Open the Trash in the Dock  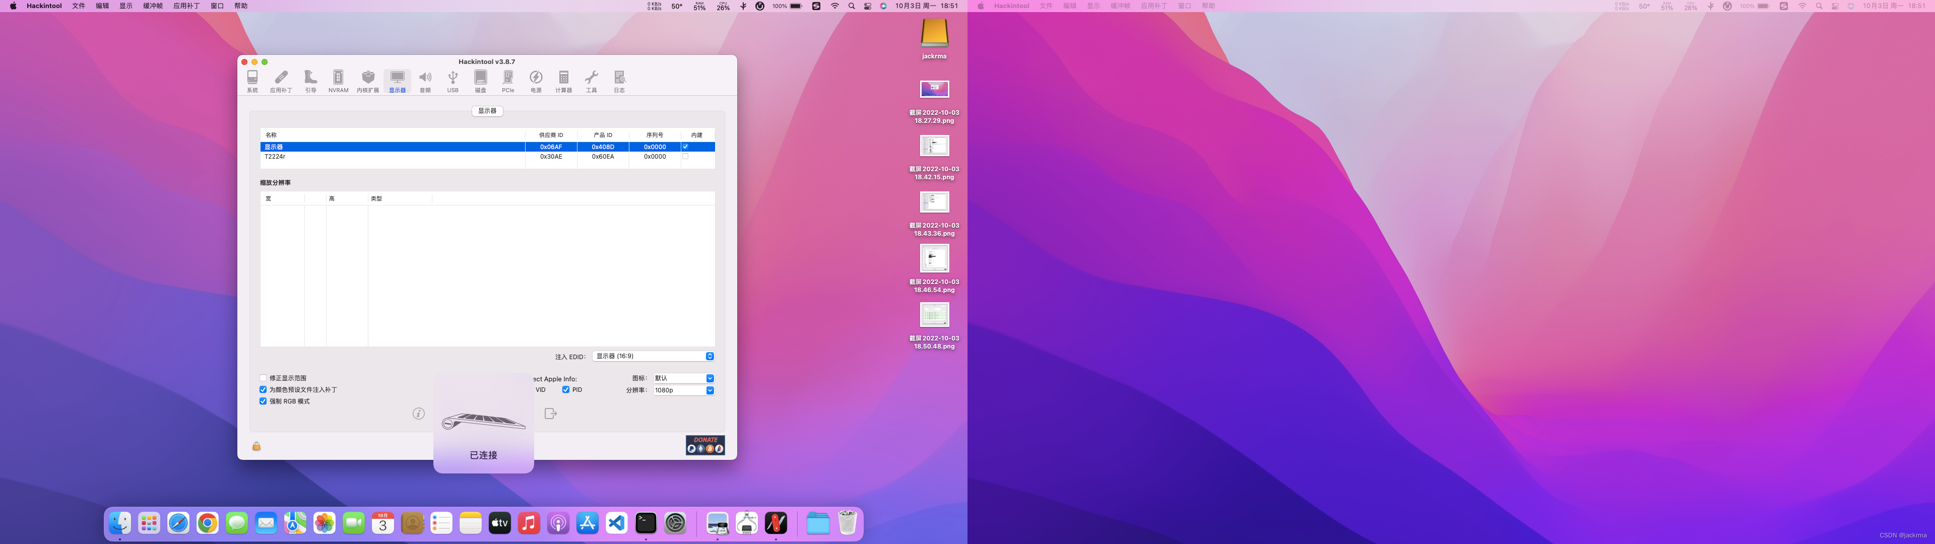pyautogui.click(x=847, y=523)
